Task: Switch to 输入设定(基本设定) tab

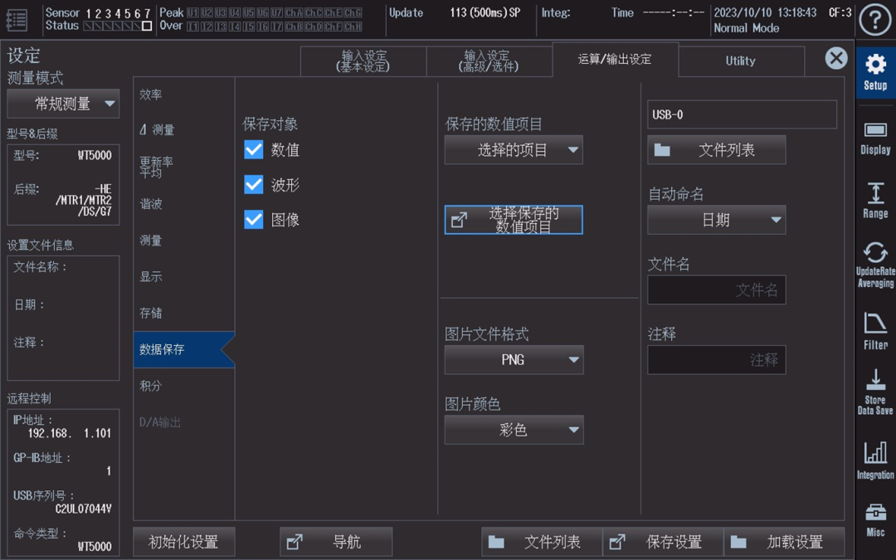Action: [363, 61]
